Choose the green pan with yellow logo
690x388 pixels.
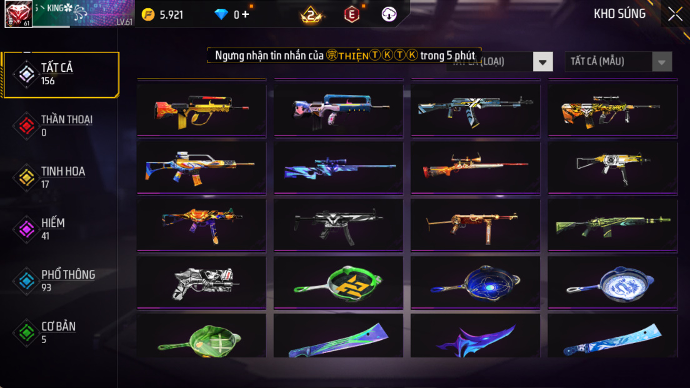338,283
